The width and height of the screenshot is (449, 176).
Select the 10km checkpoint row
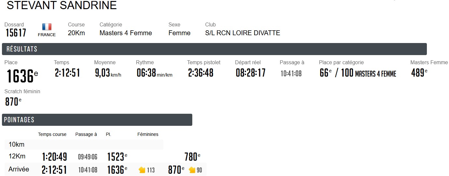click(84, 145)
